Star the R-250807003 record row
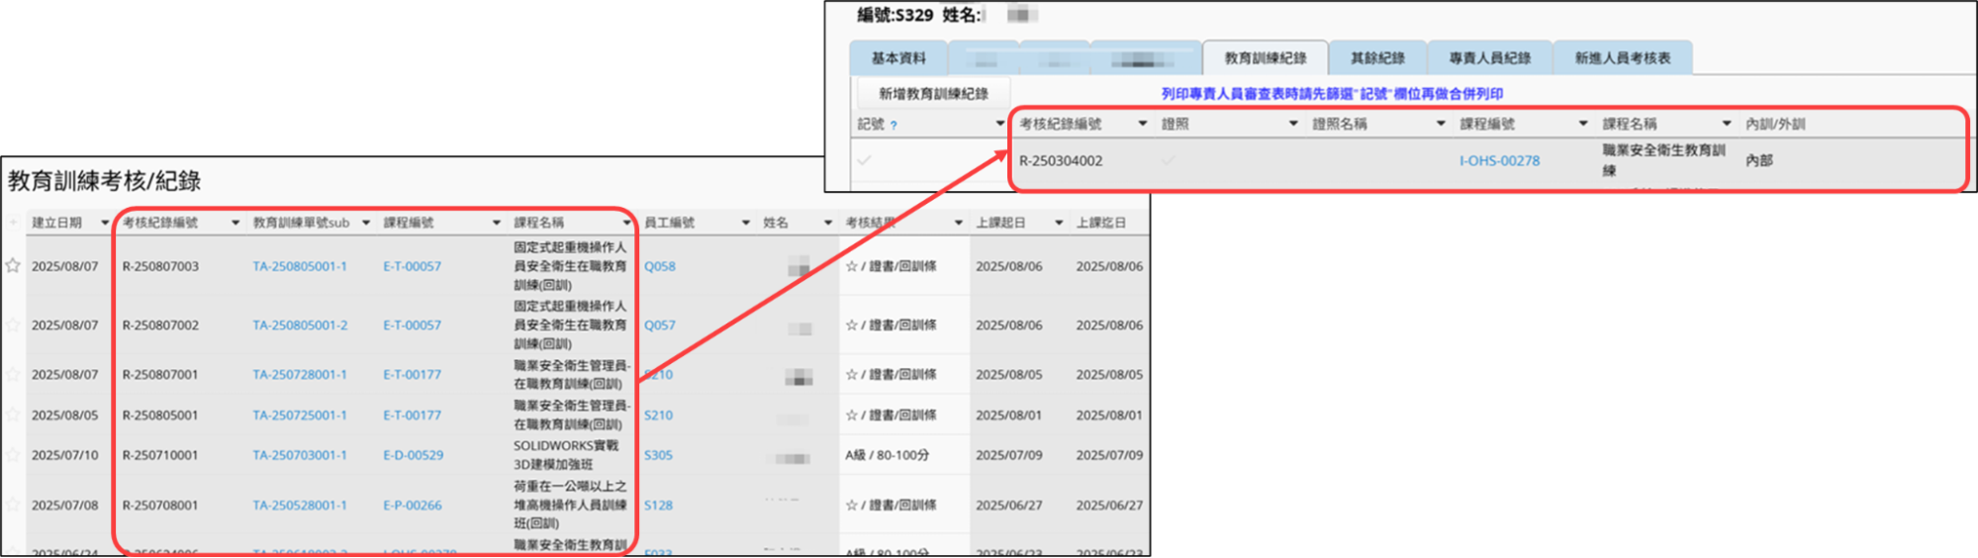Image resolution: width=1978 pixels, height=558 pixels. coord(13,265)
